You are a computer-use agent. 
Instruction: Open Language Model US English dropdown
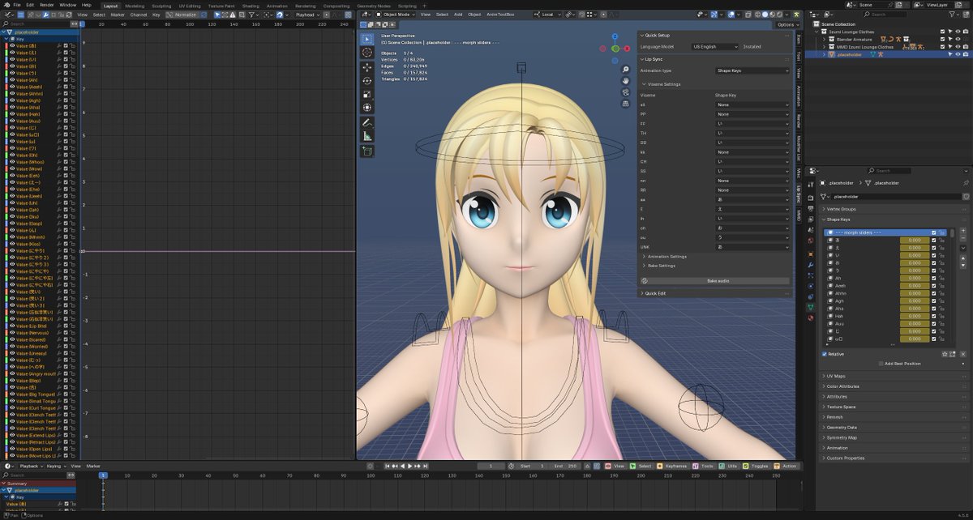tap(714, 47)
